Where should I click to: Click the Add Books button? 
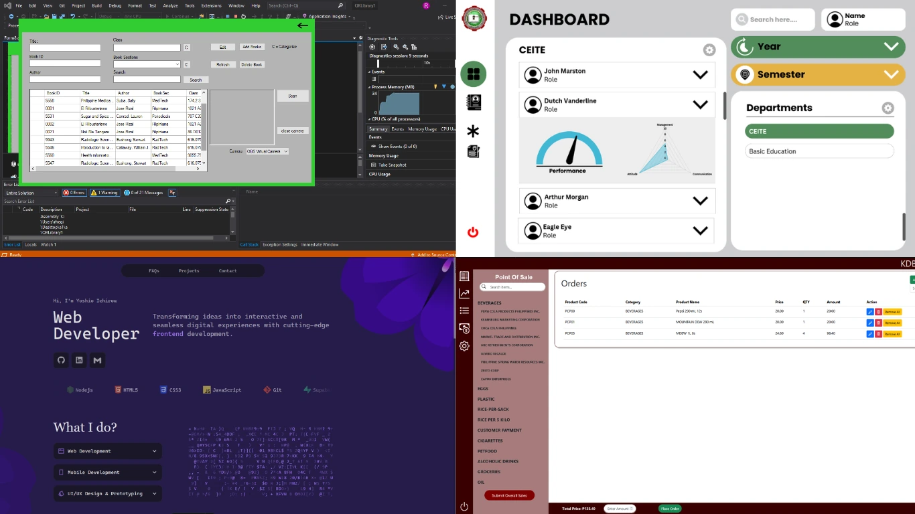tap(253, 47)
